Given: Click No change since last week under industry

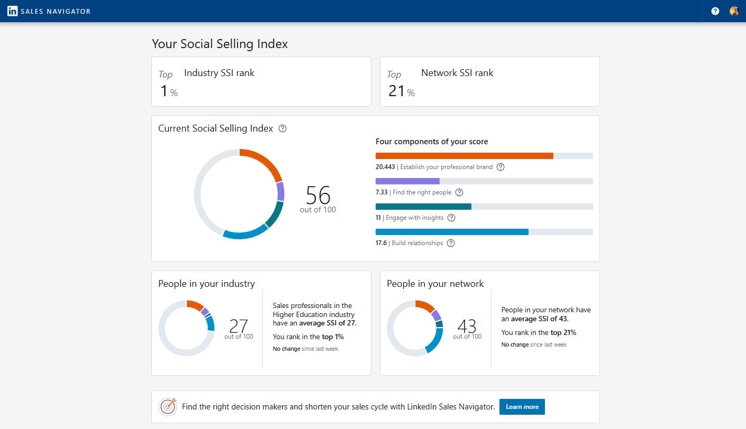Looking at the screenshot, I should pos(305,349).
